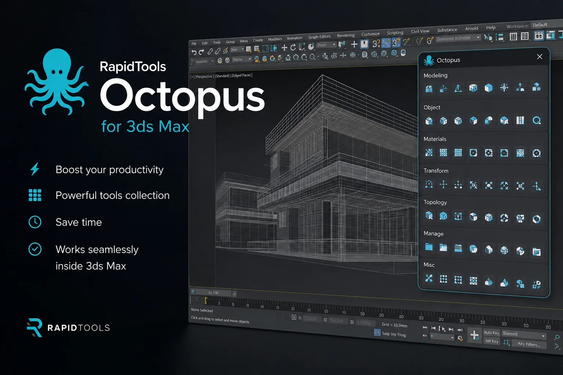The width and height of the screenshot is (563, 375).
Task: Open the first folder icon in Manage row
Action: [x=429, y=247]
